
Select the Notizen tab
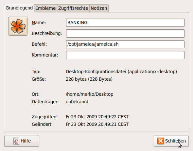tap(99, 8)
